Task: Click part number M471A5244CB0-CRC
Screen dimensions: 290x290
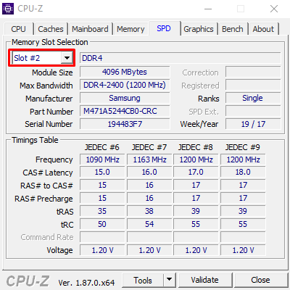Action: click(x=125, y=111)
